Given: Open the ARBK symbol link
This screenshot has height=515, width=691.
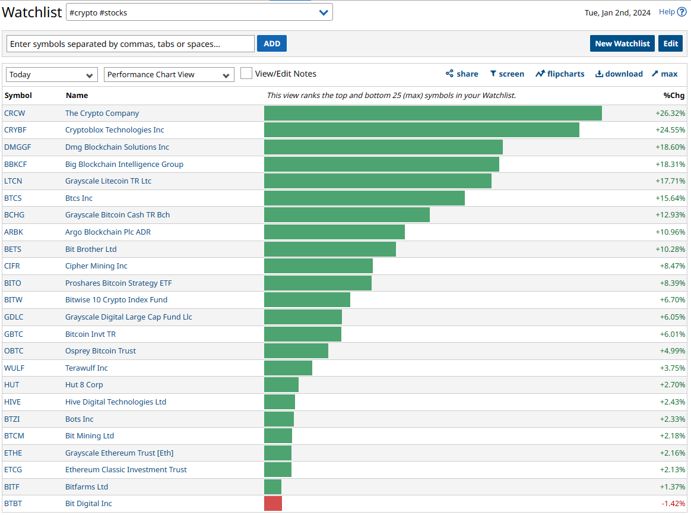Looking at the screenshot, I should [14, 232].
